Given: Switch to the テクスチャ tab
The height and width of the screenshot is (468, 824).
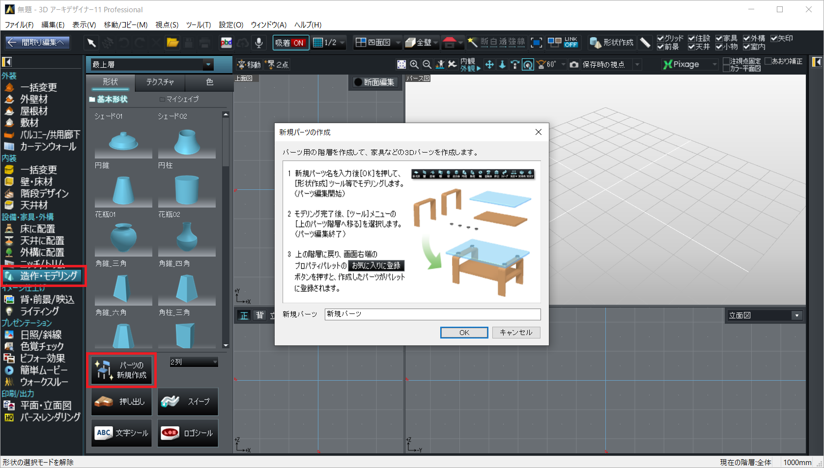Looking at the screenshot, I should [x=160, y=82].
